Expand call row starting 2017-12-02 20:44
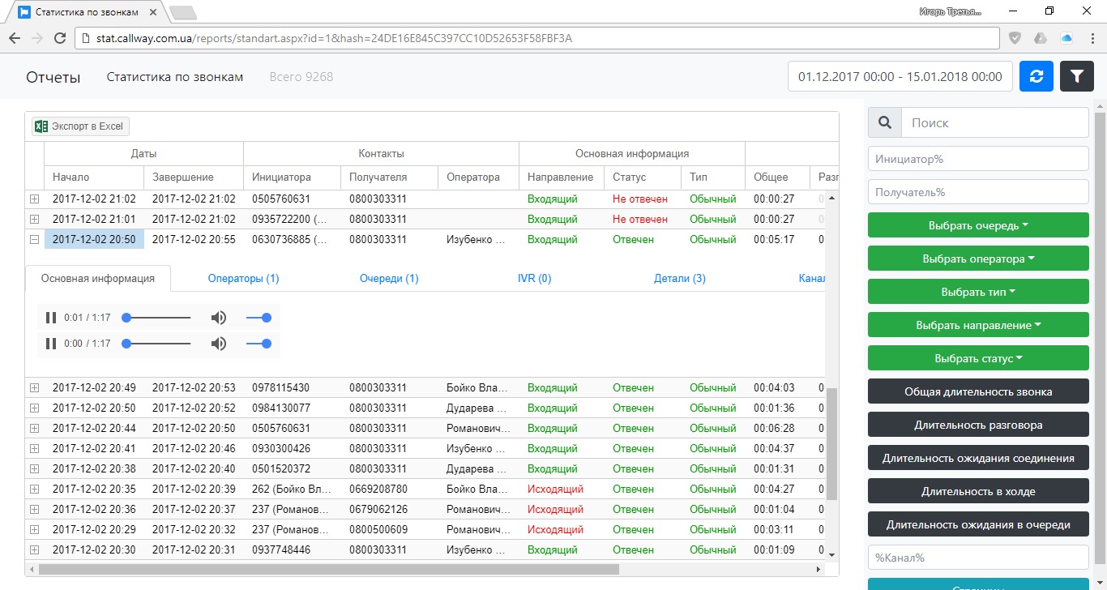Screen dimensions: 1107x590 (x=34, y=428)
